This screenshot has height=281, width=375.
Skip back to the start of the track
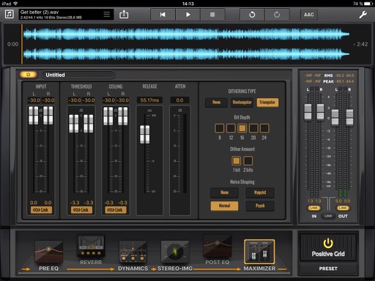pyautogui.click(x=163, y=15)
